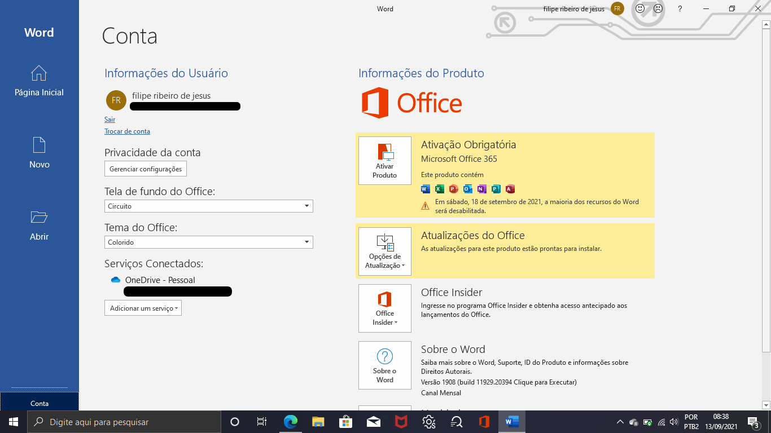The height and width of the screenshot is (433, 771).
Task: Click the Access icon under Este produto contém
Action: (510, 189)
